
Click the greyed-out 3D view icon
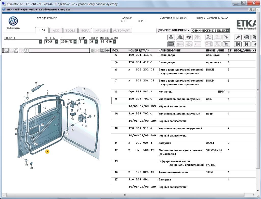pyautogui.click(x=92, y=50)
